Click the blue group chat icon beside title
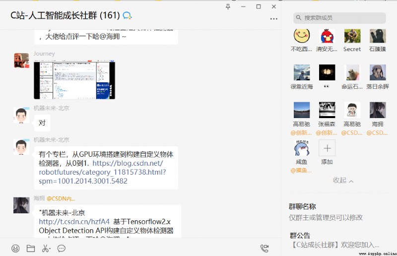 pos(127,16)
